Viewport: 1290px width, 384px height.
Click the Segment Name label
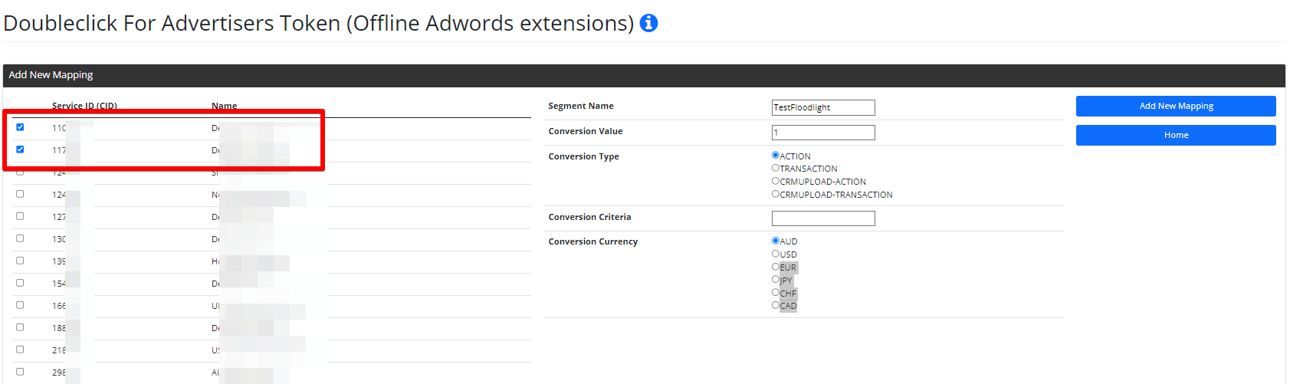pos(581,106)
